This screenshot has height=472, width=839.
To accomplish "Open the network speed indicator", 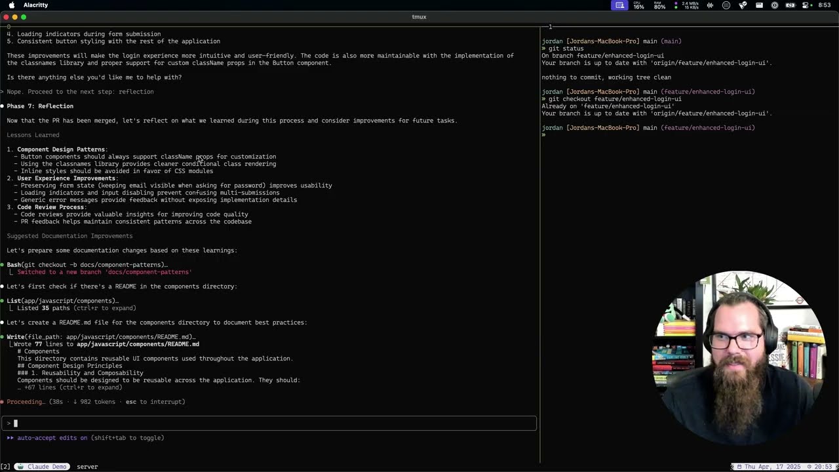I will point(687,5).
